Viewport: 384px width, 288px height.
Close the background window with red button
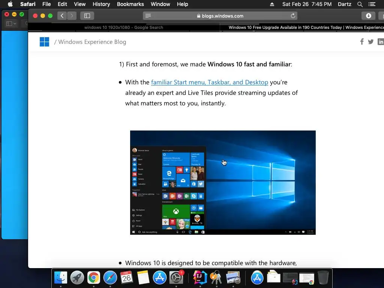(x=7, y=14)
